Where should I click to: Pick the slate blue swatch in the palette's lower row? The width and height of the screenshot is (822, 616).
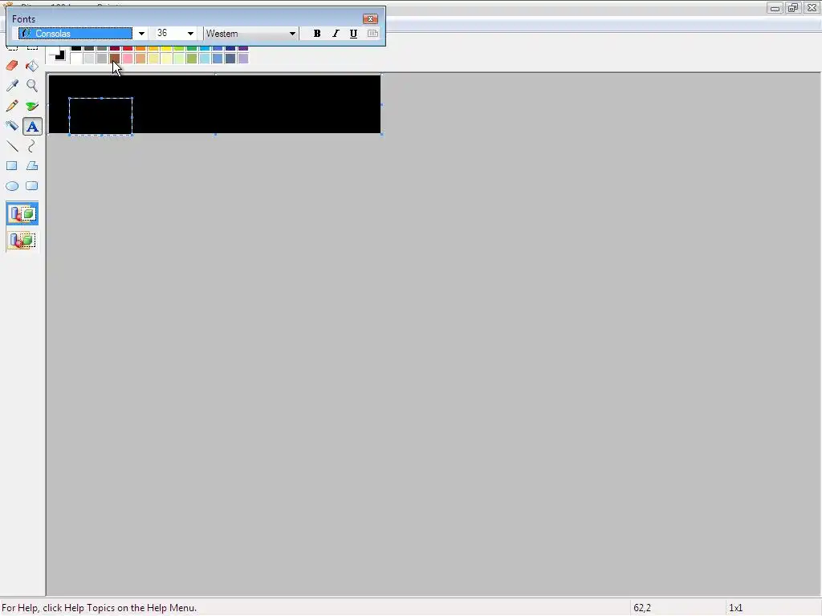pos(230,59)
